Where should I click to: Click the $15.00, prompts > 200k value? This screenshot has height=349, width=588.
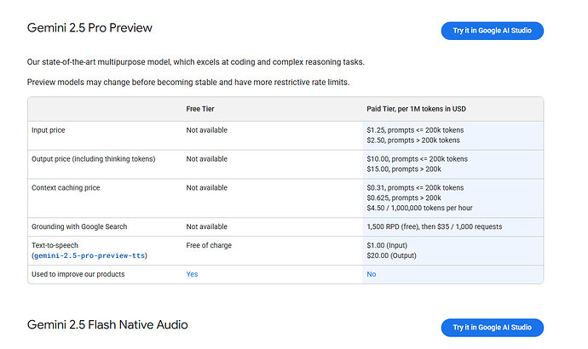pos(404,169)
